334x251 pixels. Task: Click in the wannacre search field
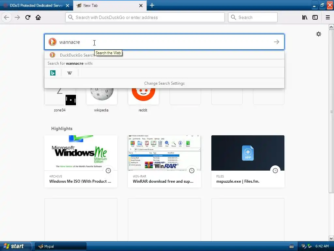(x=164, y=42)
